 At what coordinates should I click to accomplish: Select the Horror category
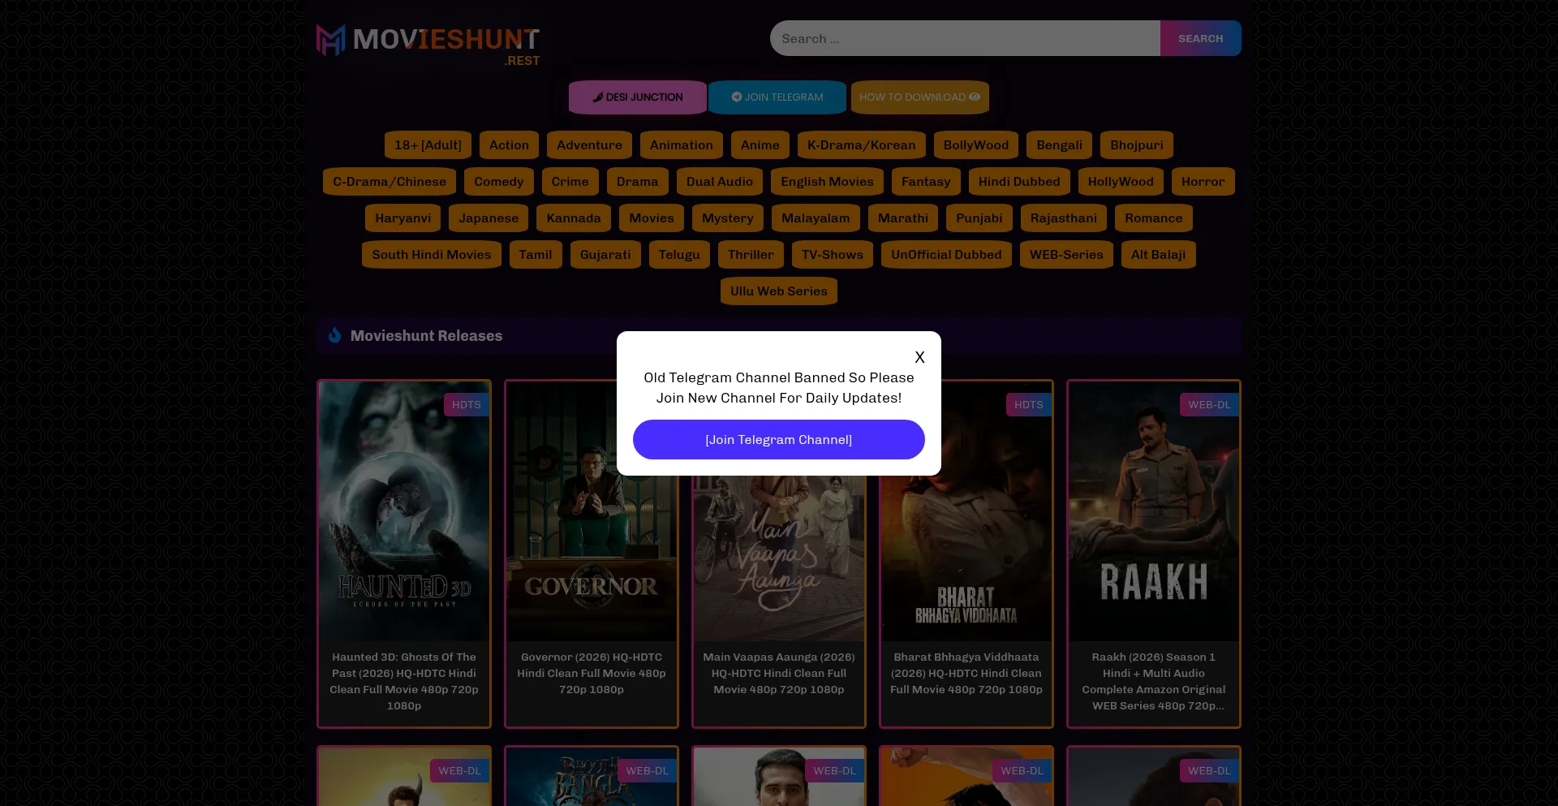(x=1203, y=182)
